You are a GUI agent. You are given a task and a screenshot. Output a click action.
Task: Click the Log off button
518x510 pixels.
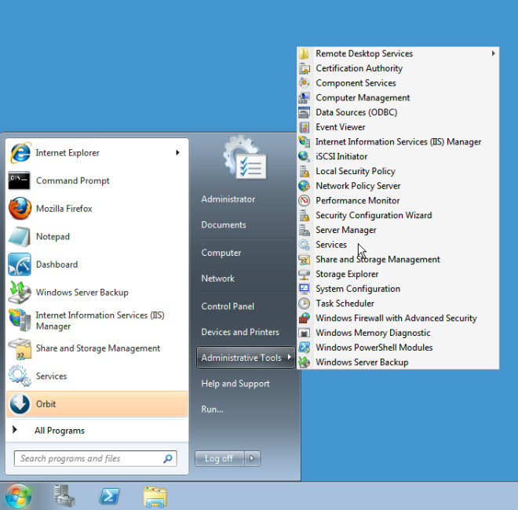coord(219,458)
